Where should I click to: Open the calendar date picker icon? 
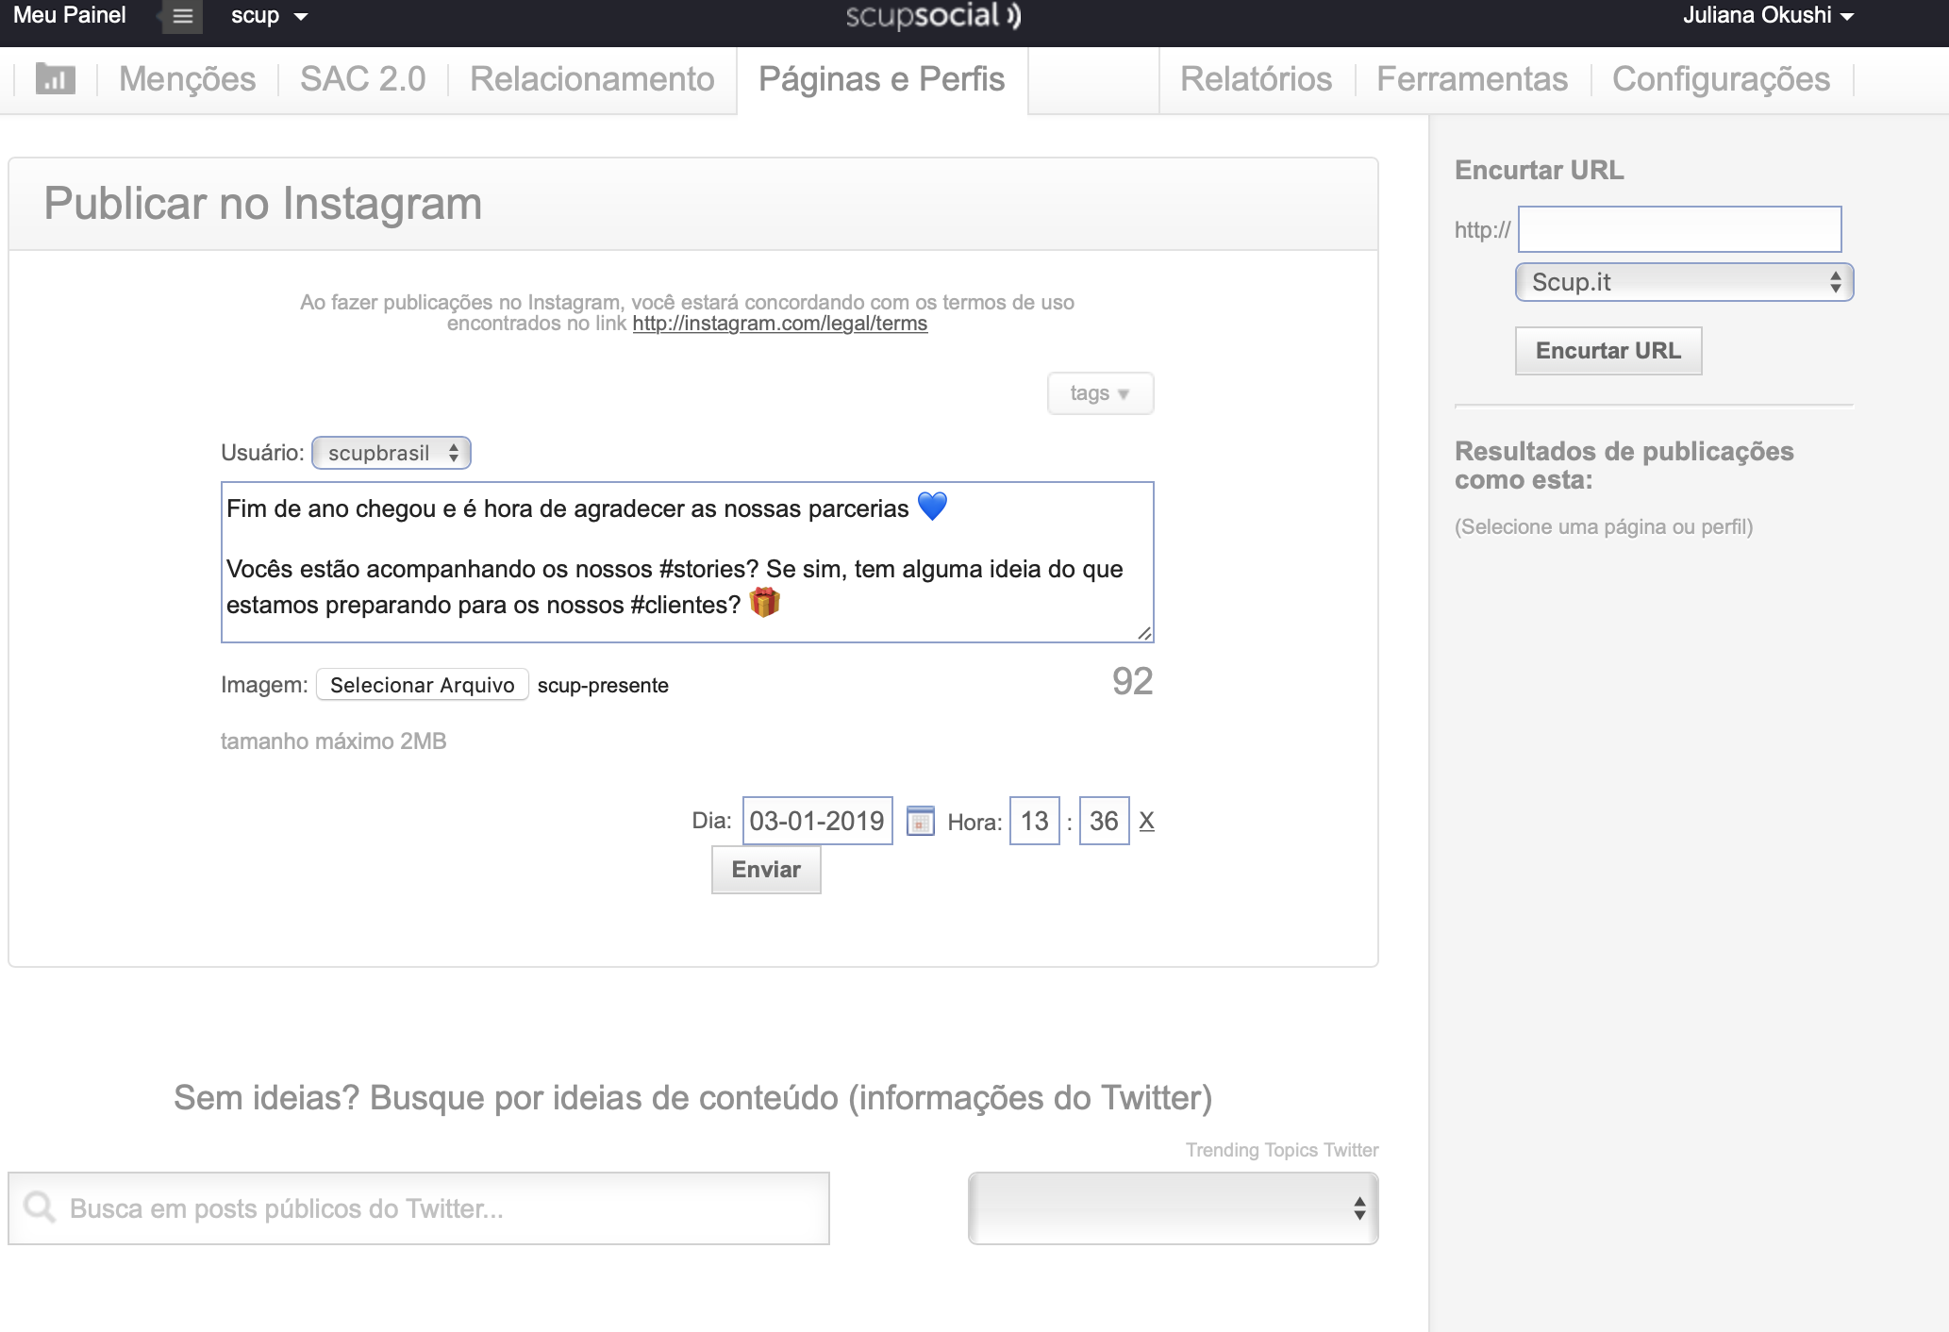920,821
